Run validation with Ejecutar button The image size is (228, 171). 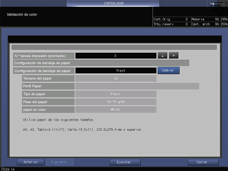tap(125, 162)
